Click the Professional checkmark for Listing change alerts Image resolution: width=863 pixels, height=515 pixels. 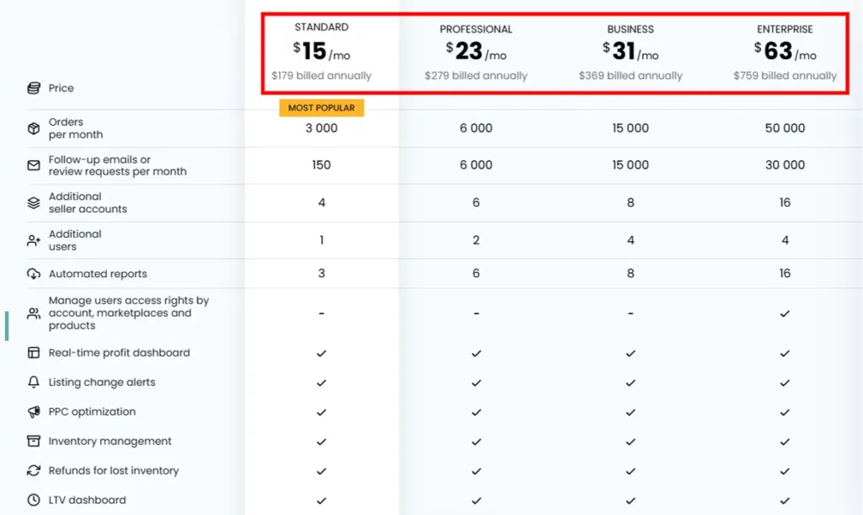click(476, 383)
